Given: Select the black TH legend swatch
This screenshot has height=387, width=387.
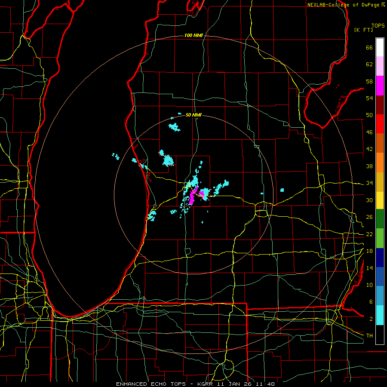Looking at the screenshot, I should [380, 335].
